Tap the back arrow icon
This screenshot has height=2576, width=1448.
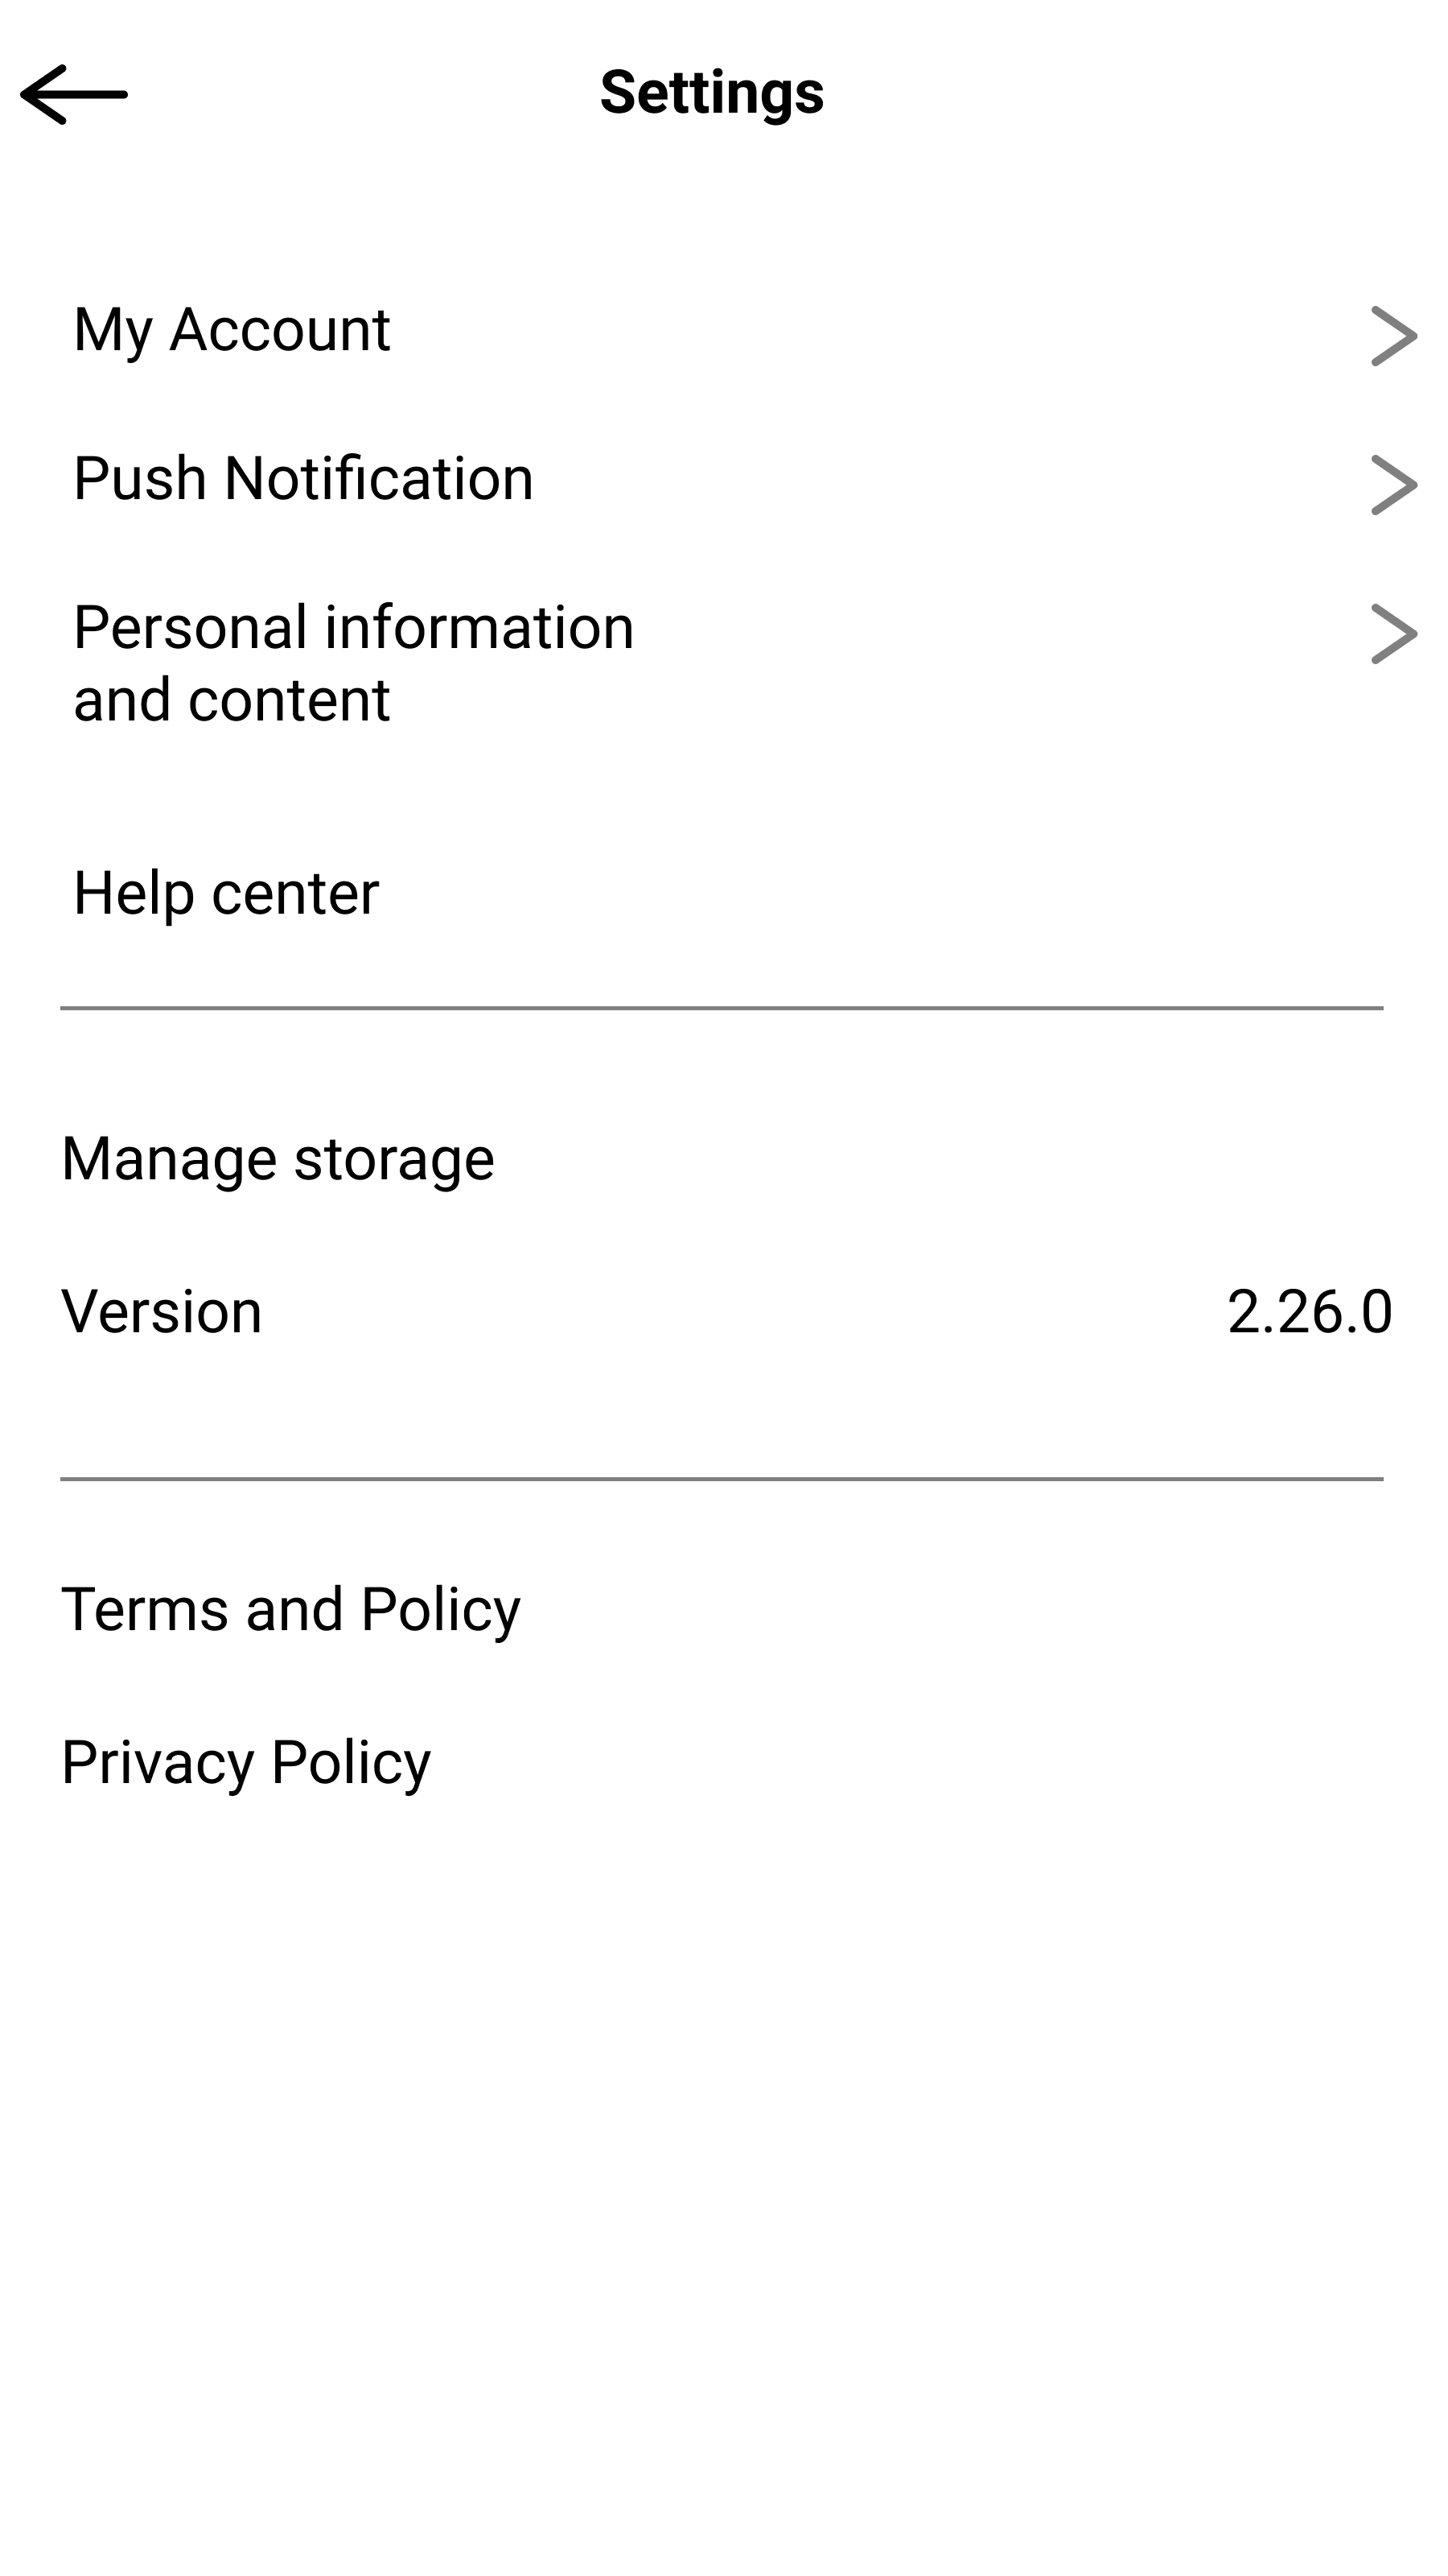tap(74, 95)
